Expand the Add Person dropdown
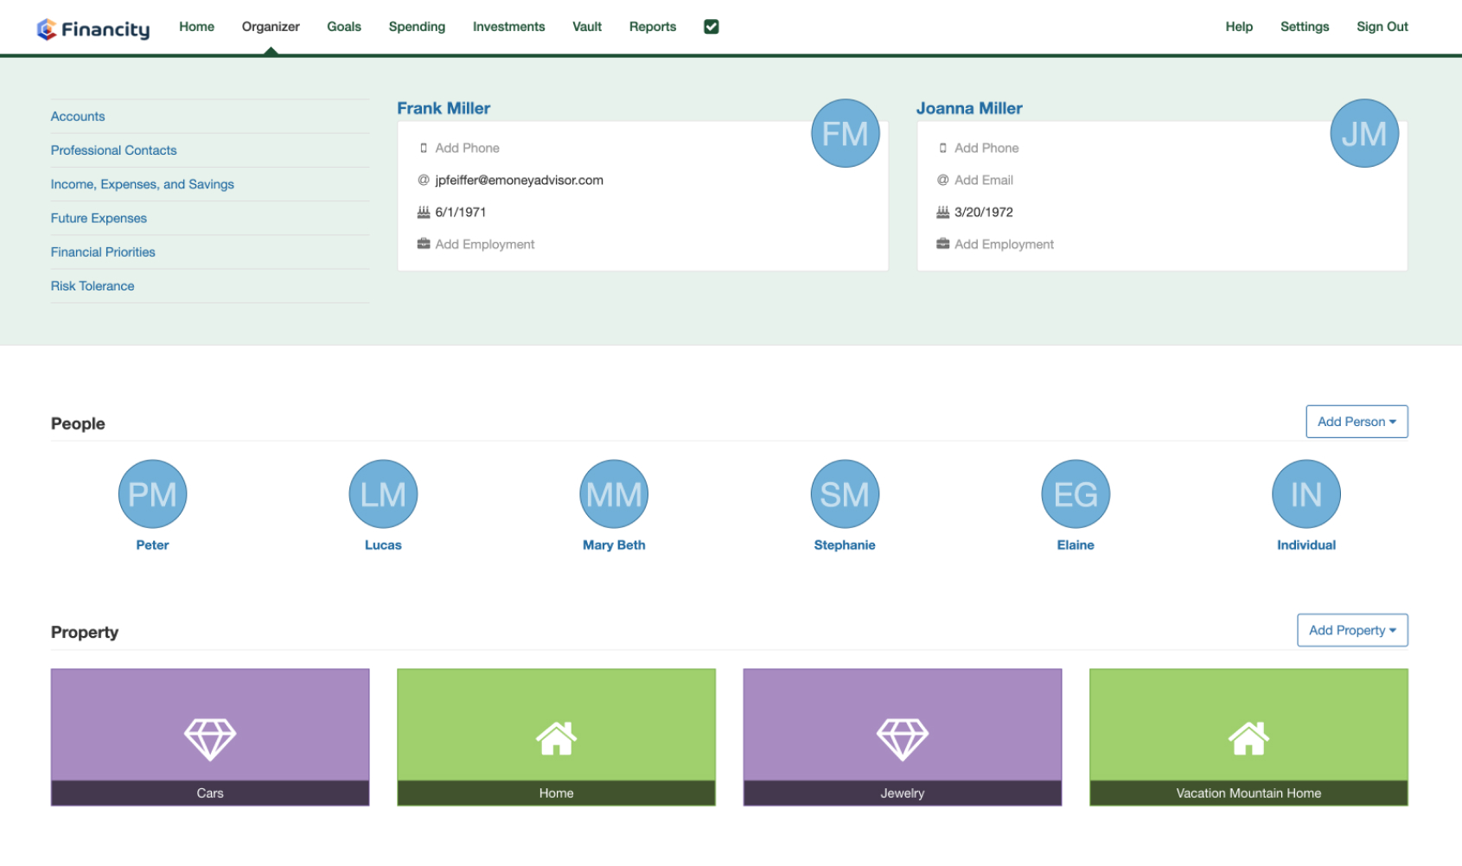The width and height of the screenshot is (1462, 866). click(x=1356, y=422)
